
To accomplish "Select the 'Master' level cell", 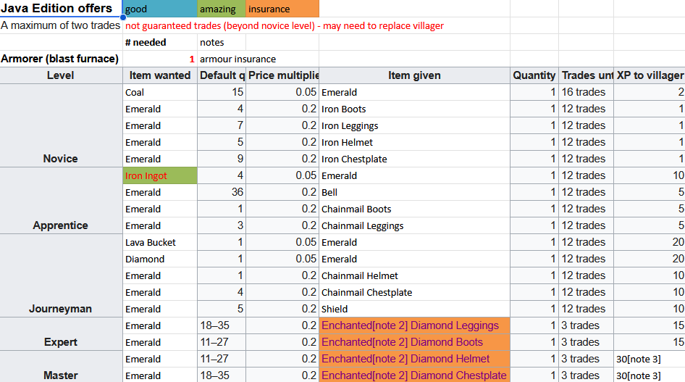I will pyautogui.click(x=61, y=367).
